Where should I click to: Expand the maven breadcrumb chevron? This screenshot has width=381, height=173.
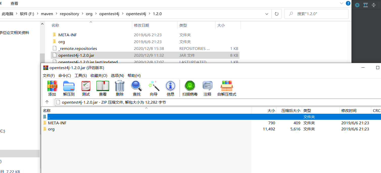(x=56, y=14)
